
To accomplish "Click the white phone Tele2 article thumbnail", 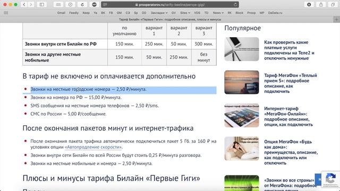I will [242, 49].
